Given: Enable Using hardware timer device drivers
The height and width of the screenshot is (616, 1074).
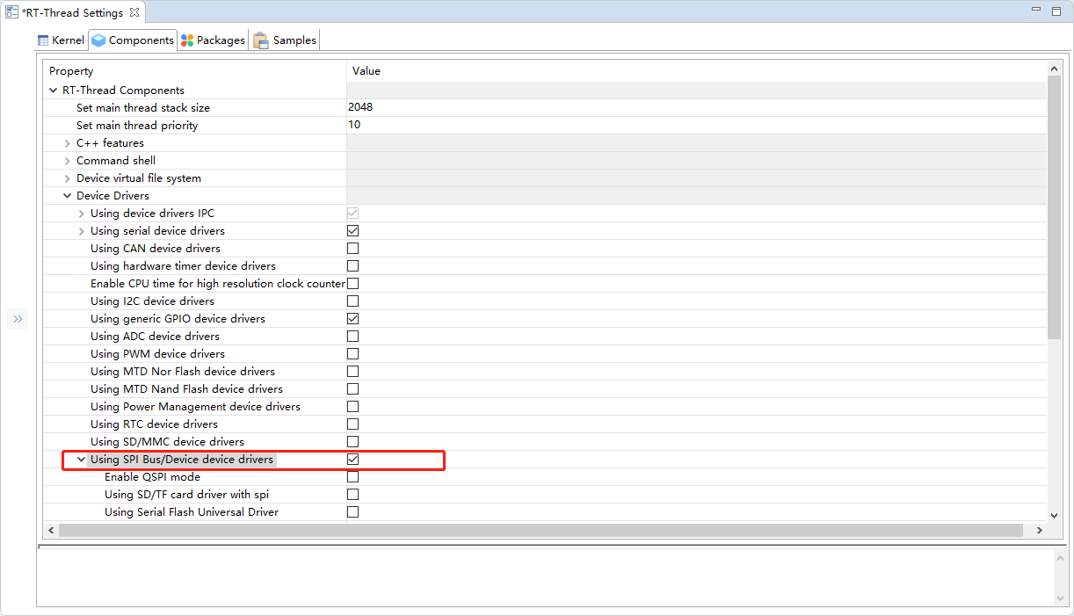Looking at the screenshot, I should 352,266.
